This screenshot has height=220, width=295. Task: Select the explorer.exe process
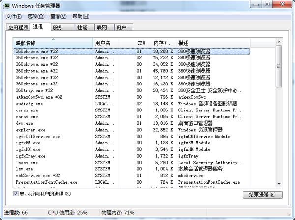pos(132,130)
